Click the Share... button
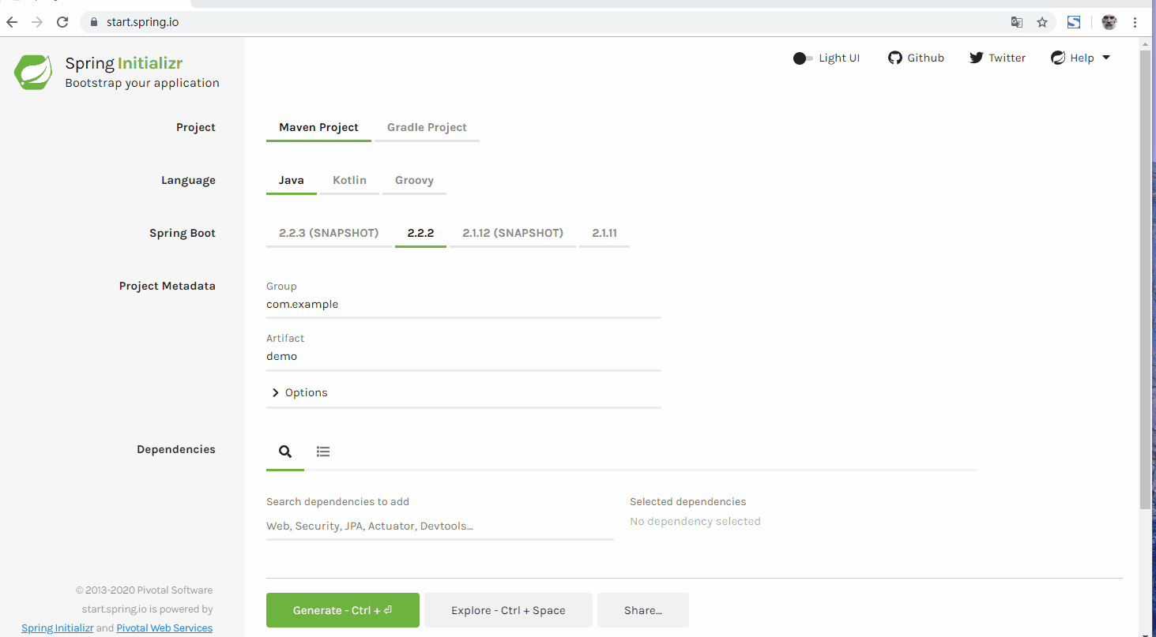Image resolution: width=1156 pixels, height=637 pixels. [x=643, y=610]
